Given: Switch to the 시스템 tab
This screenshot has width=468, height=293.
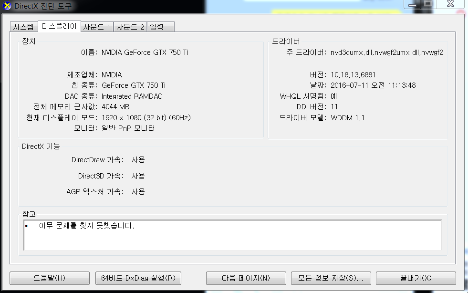Looking at the screenshot, I should 23,27.
